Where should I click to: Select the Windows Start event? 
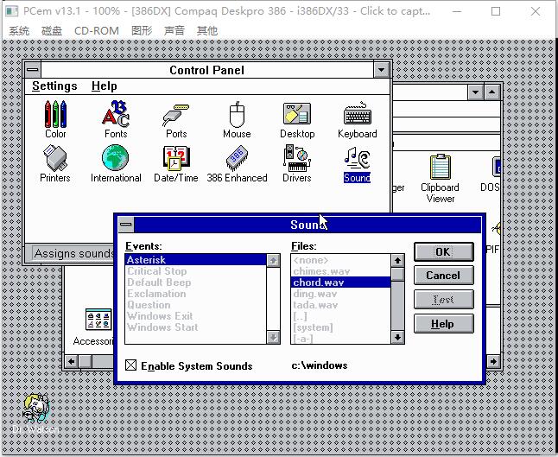click(195, 327)
